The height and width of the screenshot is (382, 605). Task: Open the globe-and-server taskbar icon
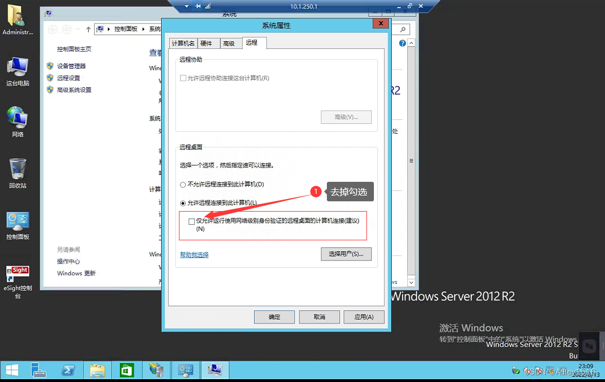click(x=156, y=371)
